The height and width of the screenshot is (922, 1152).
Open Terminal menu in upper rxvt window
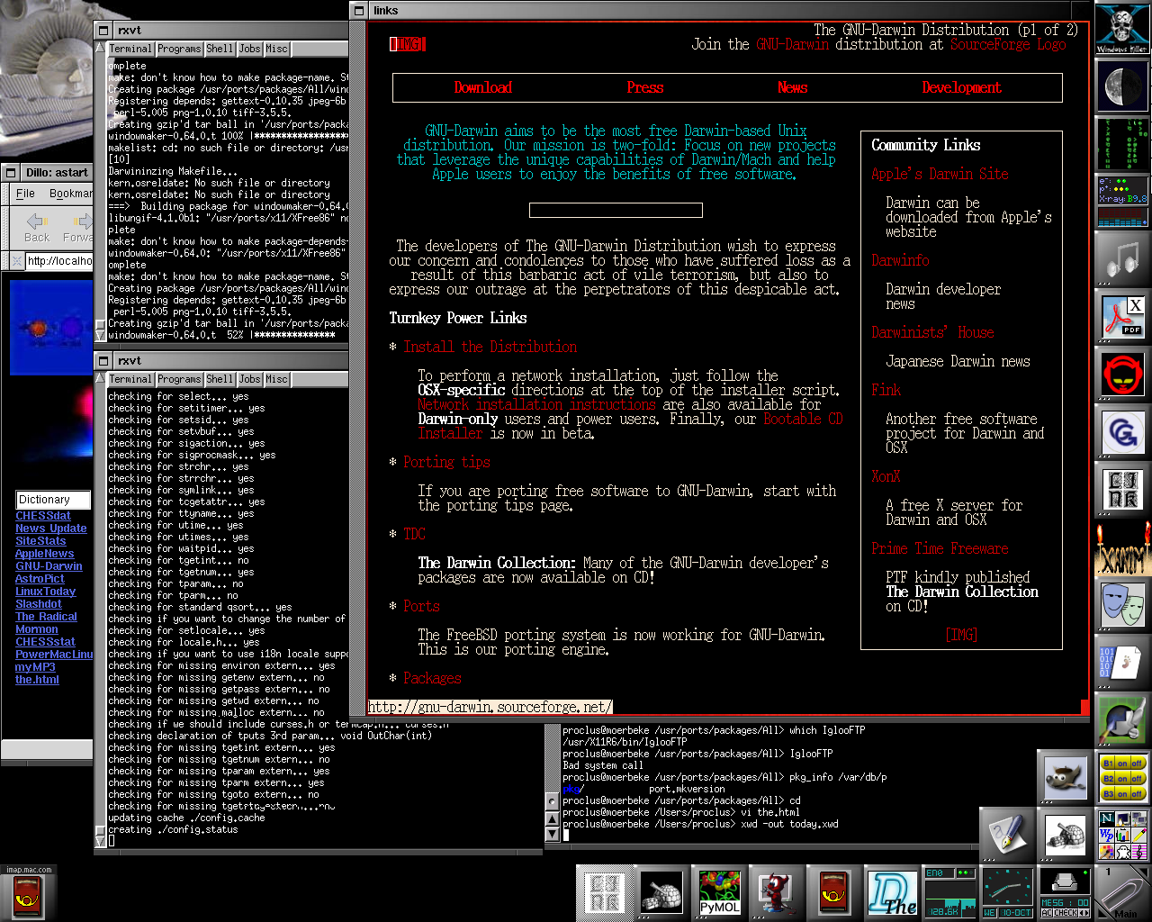131,49
